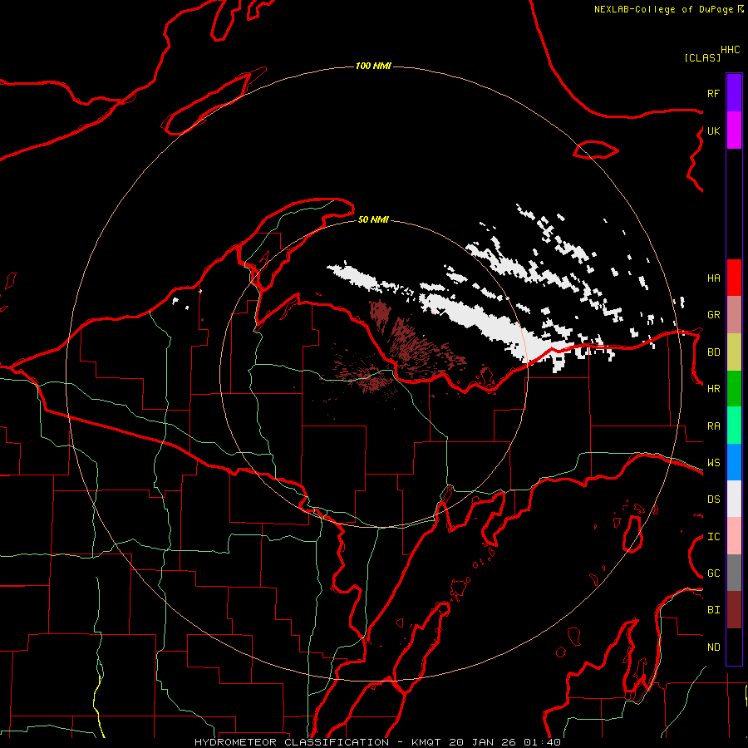748x748 pixels.
Task: Click the 'HA' legend label
Action: point(713,278)
